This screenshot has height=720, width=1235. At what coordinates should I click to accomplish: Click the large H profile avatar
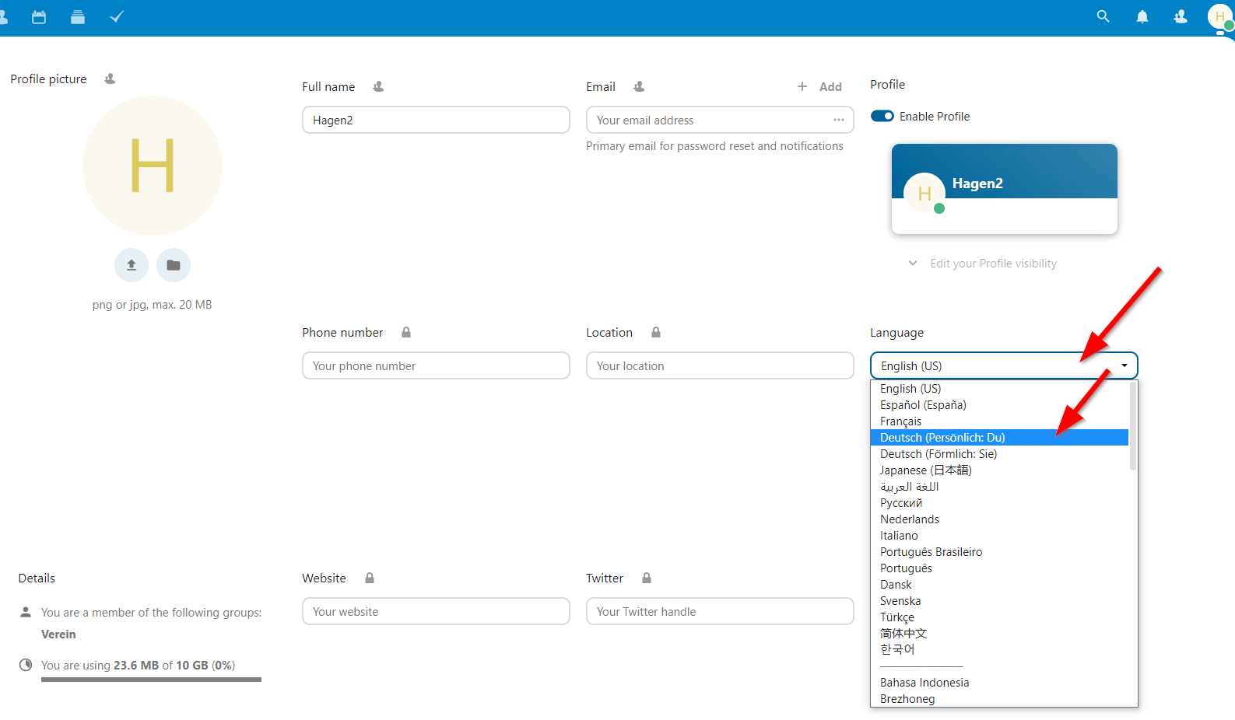(153, 166)
